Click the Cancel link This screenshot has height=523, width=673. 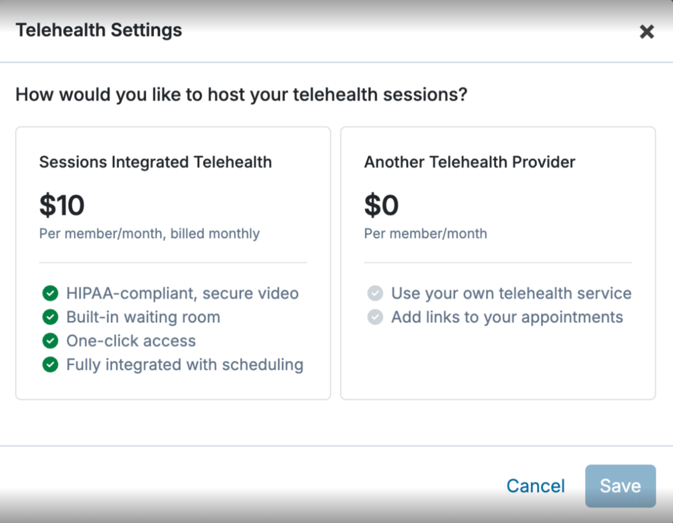coord(535,486)
